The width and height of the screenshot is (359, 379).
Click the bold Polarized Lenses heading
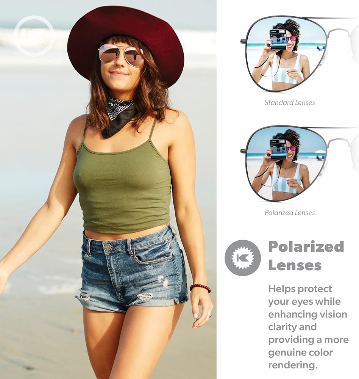306,256
